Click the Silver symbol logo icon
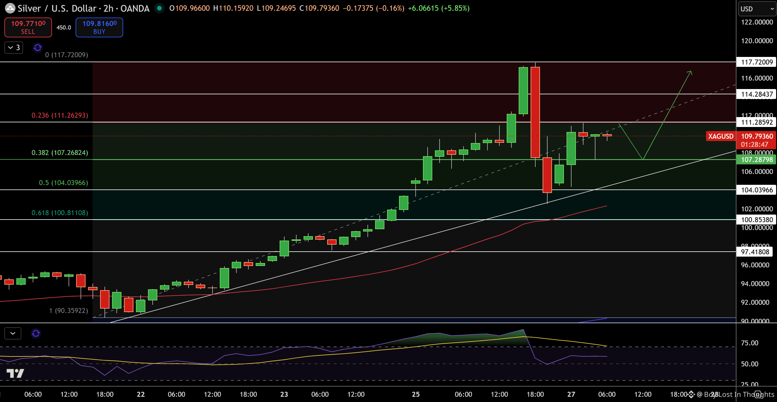Image resolution: width=777 pixels, height=402 pixels. (10, 8)
